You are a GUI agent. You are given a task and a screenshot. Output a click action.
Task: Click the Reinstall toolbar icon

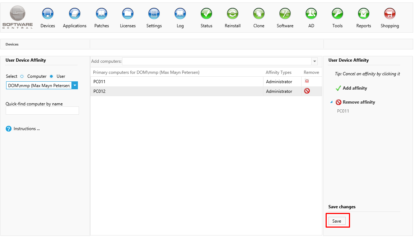(x=233, y=14)
